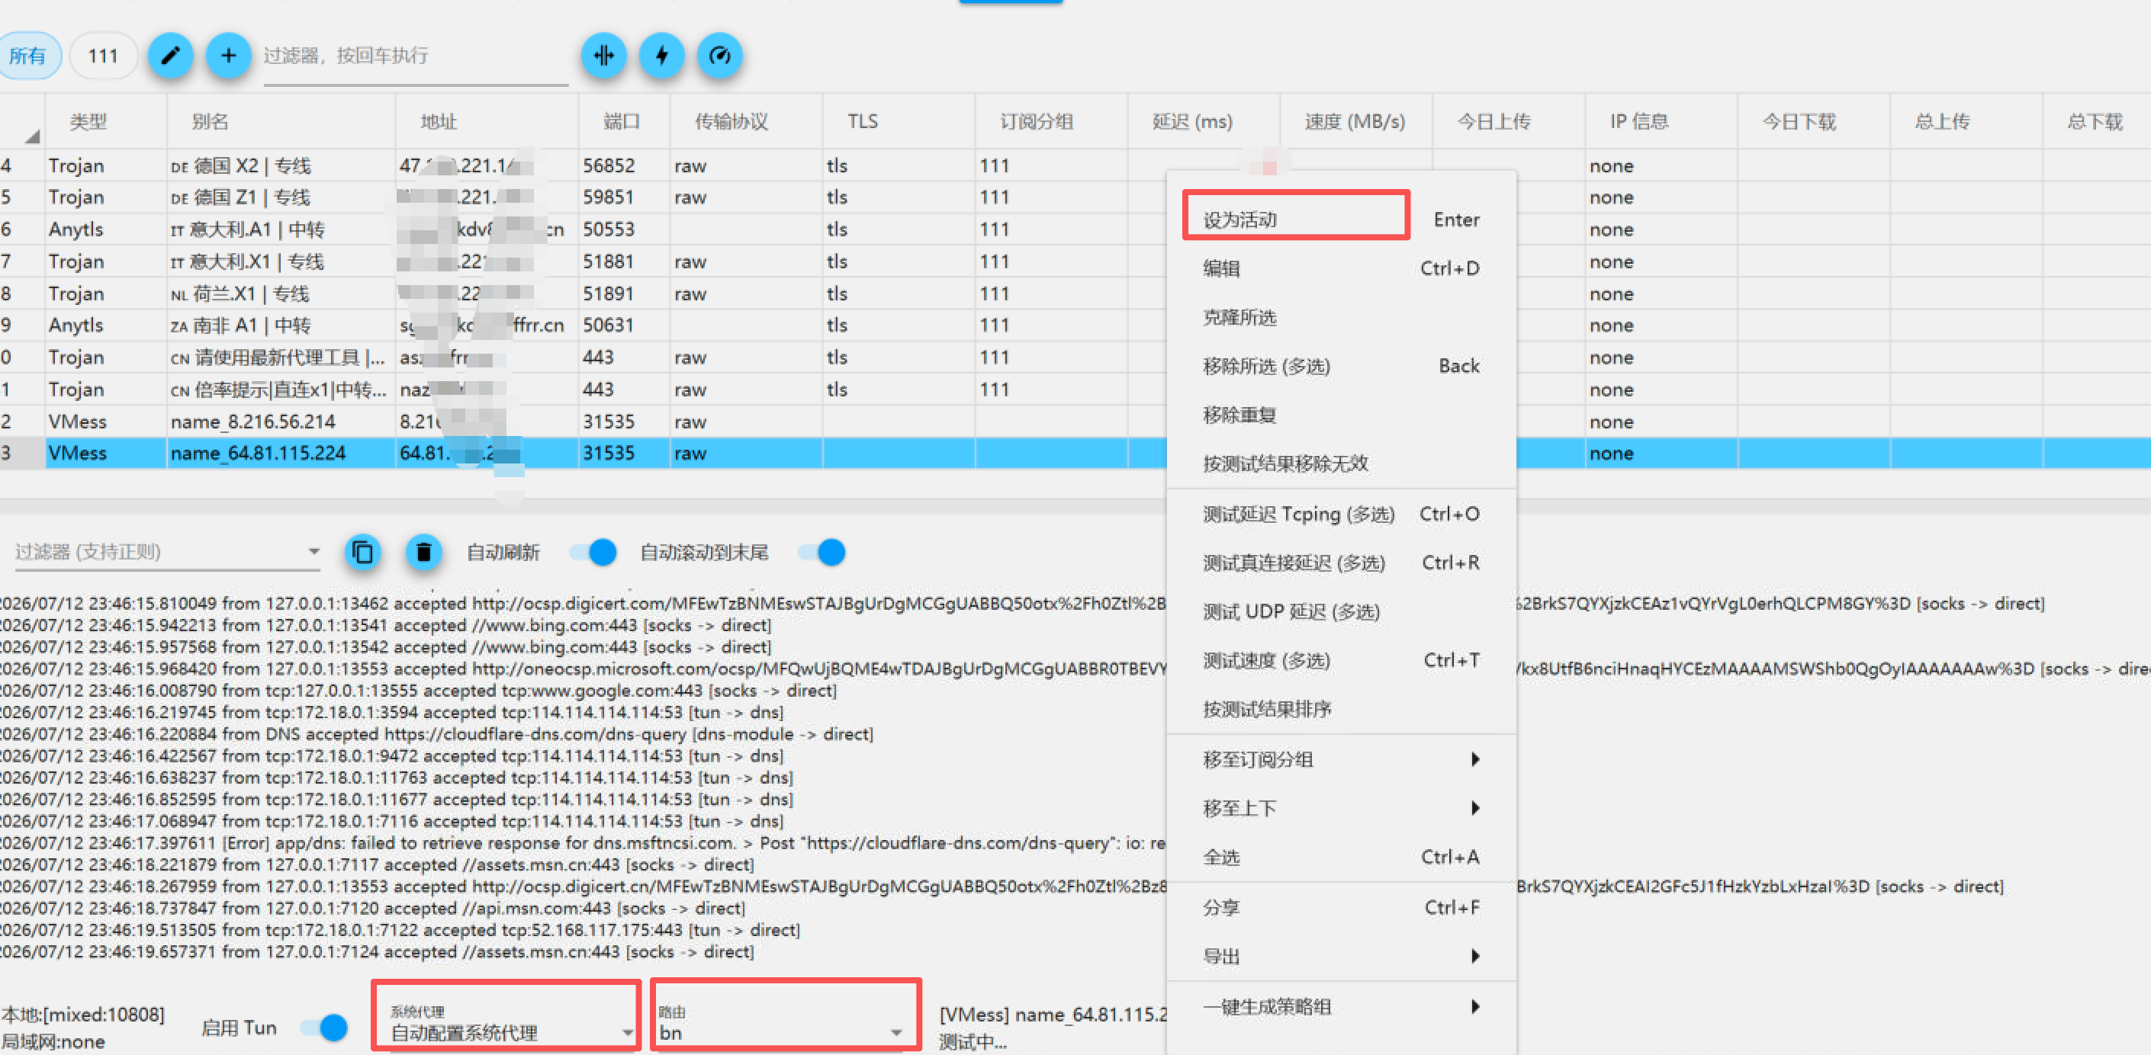Image resolution: width=2151 pixels, height=1055 pixels.
Task: Choose 测试速度 (多选) menu entry
Action: (1341, 660)
